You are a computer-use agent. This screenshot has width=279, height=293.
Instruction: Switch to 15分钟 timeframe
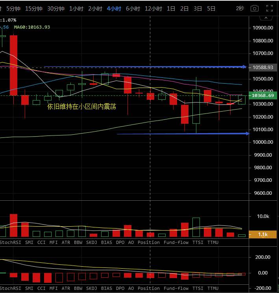pyautogui.click(x=34, y=9)
